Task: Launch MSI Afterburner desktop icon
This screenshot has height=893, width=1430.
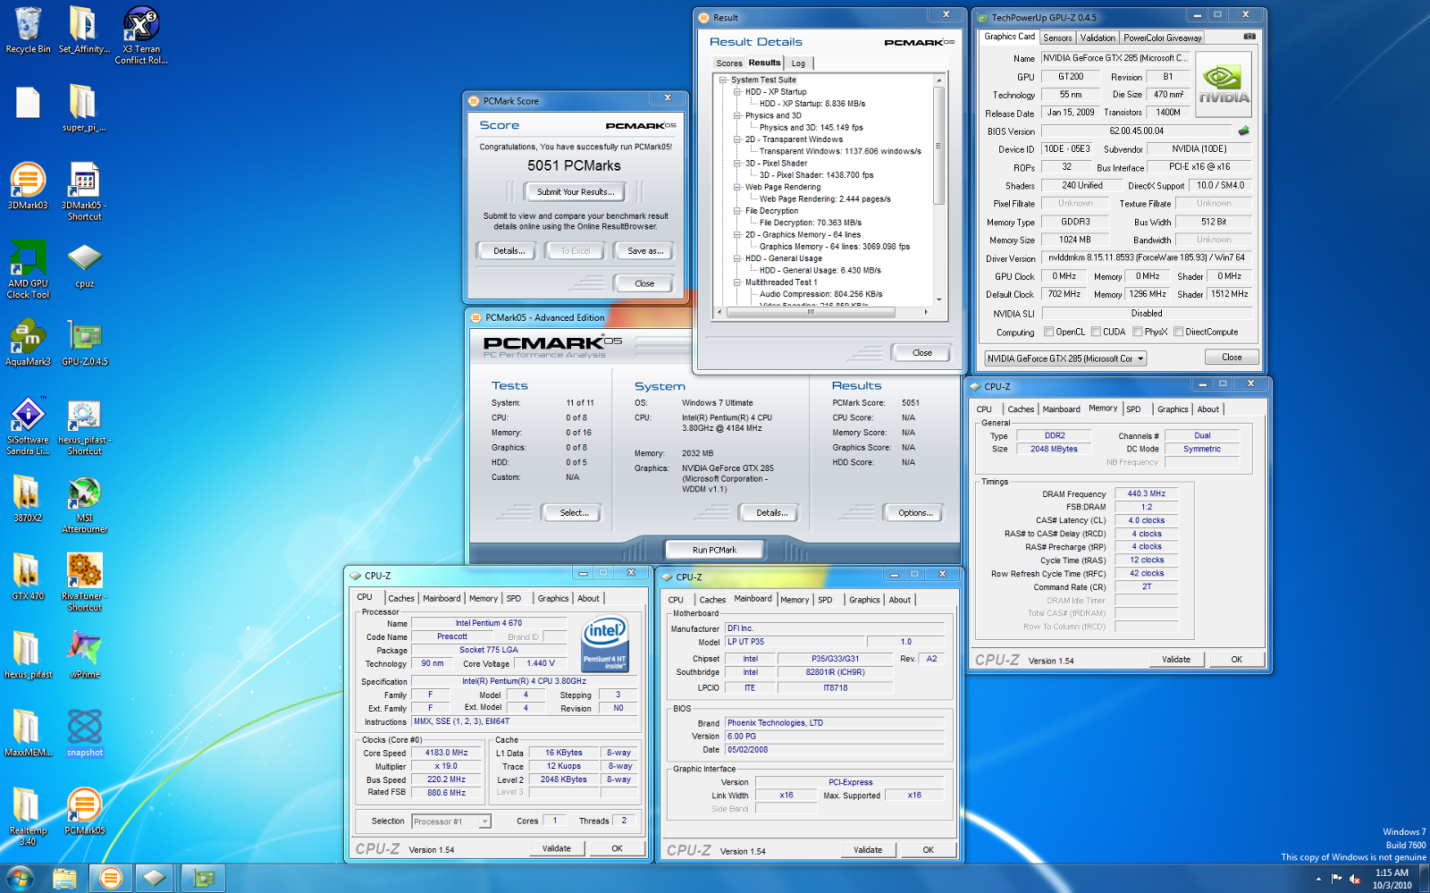Action: tap(84, 504)
